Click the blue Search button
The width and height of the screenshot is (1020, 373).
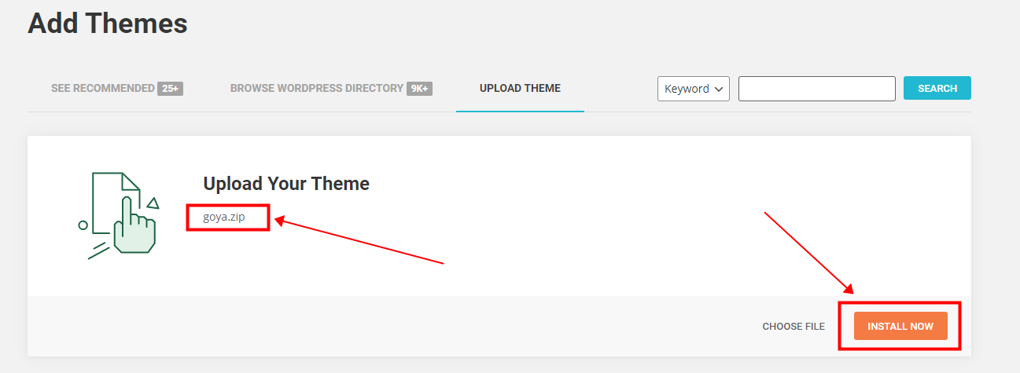click(x=937, y=88)
